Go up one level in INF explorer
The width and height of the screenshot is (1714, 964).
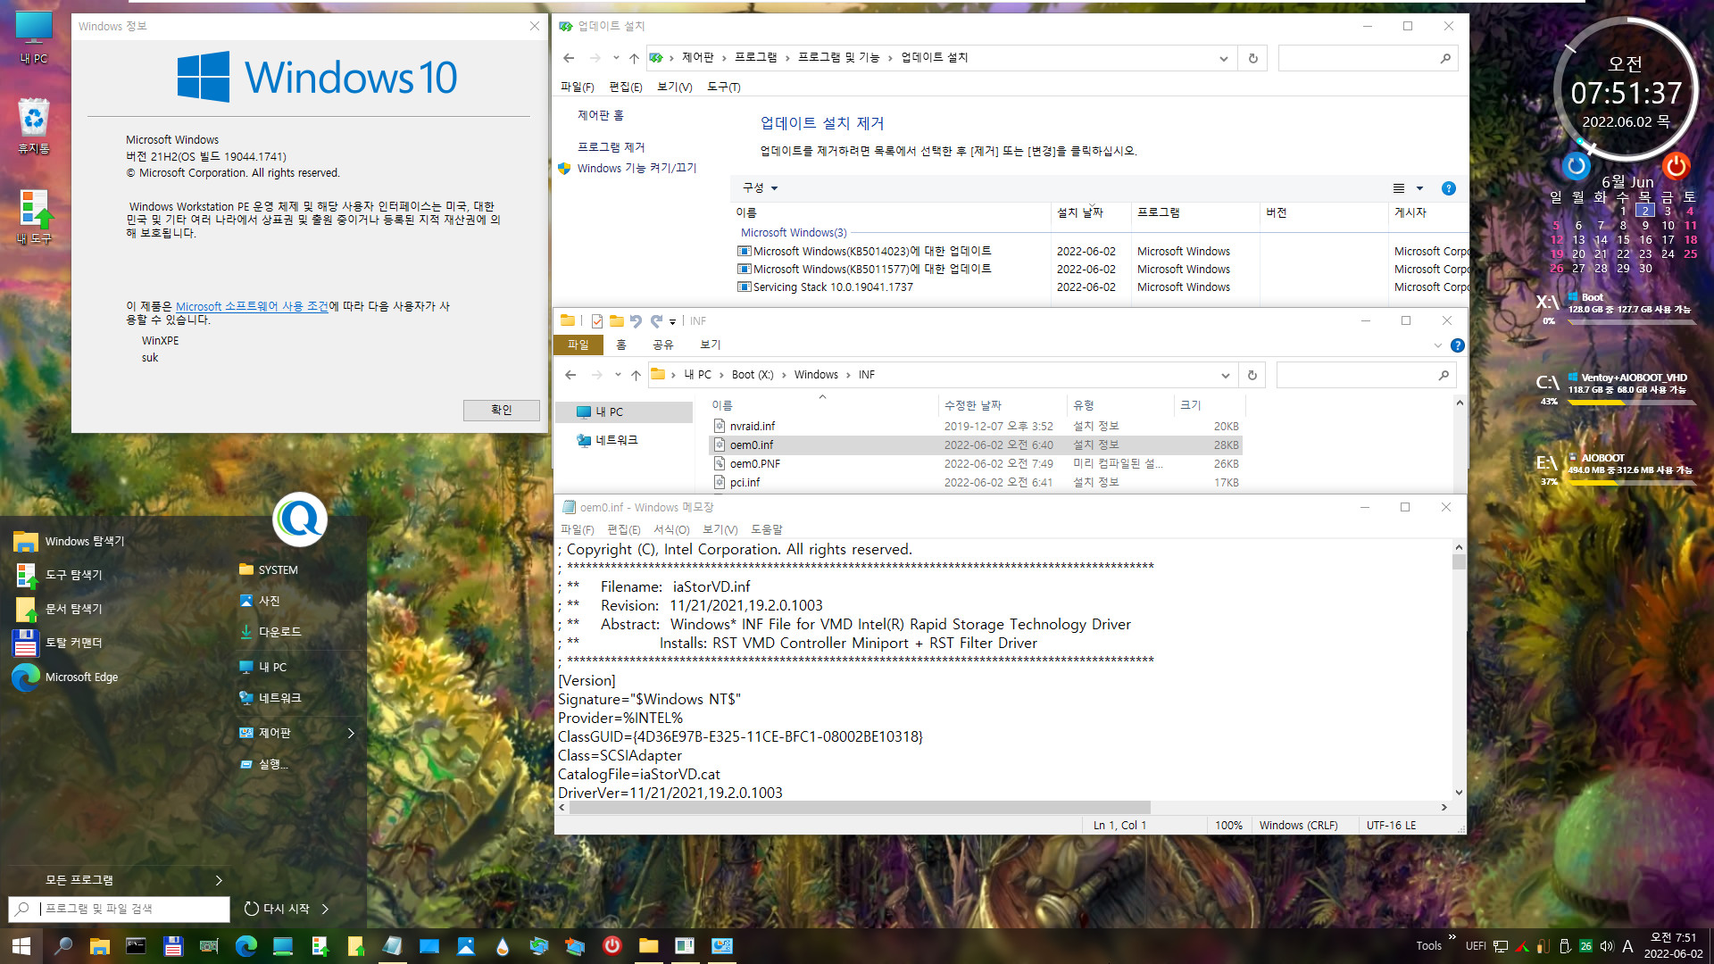pos(636,376)
